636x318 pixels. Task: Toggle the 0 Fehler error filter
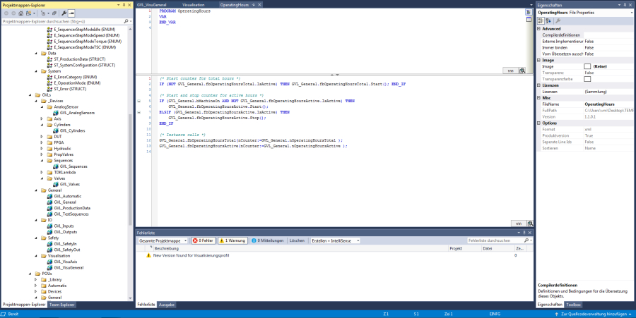point(204,240)
